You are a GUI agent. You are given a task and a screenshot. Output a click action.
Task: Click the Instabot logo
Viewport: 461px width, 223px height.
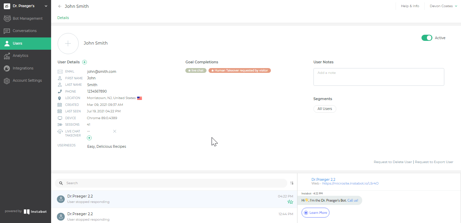[x=35, y=212]
